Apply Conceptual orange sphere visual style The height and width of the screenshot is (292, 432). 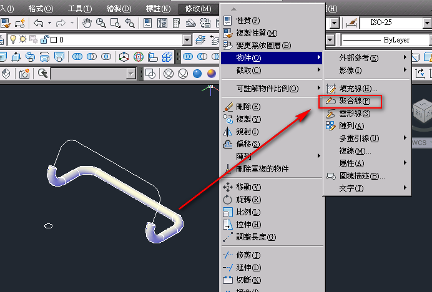pos(212,74)
